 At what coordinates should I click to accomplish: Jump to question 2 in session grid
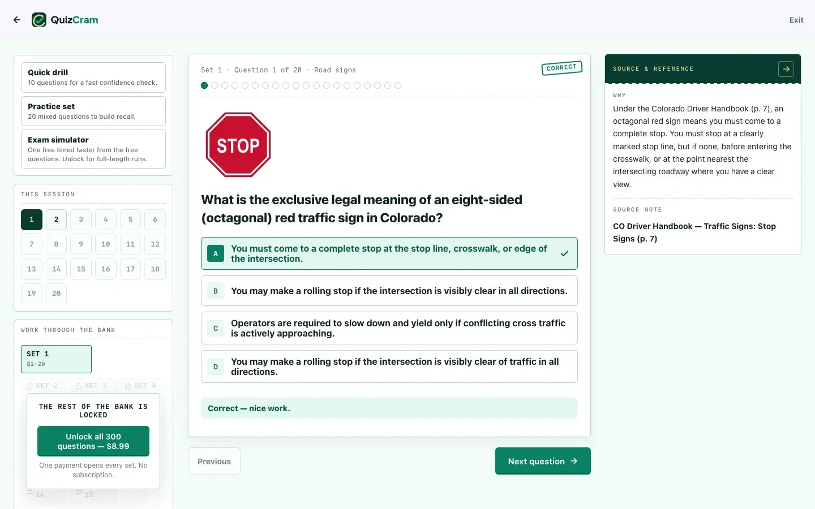pos(56,219)
